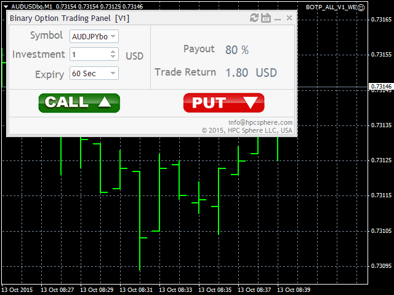The image size is (394, 295).
Task: Click the 0.73135 price axis label
Action: coord(381,125)
